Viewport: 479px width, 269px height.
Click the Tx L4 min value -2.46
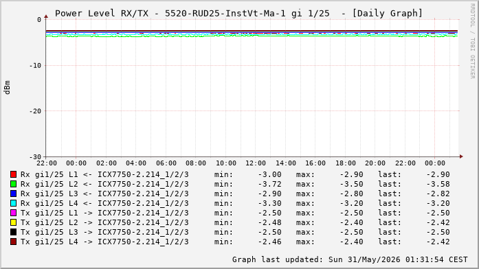tap(270, 242)
